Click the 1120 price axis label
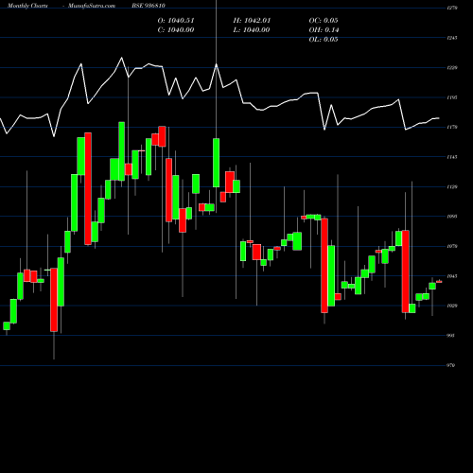 click(452, 186)
